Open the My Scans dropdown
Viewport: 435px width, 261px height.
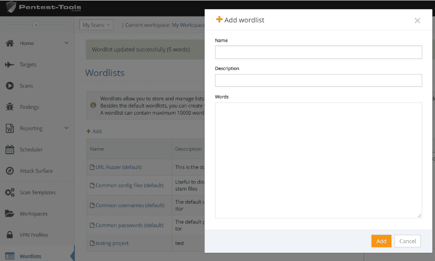(96, 25)
